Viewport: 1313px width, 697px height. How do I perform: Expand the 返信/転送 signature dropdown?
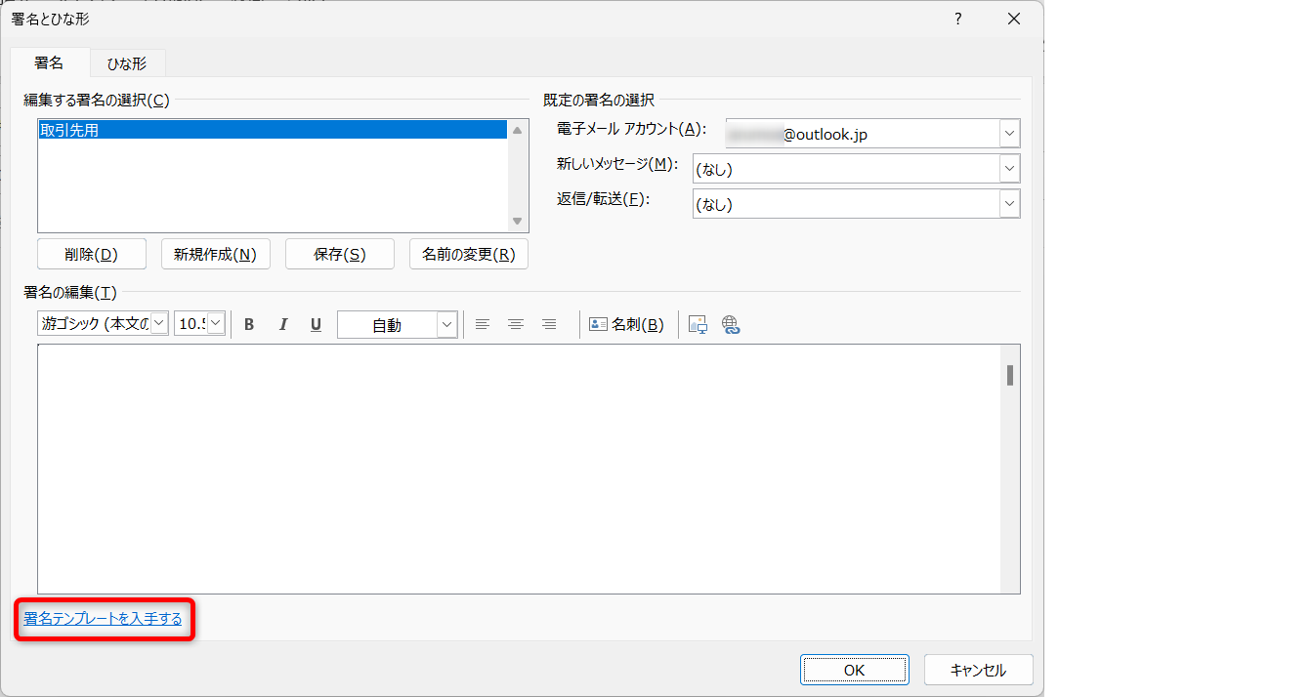click(1009, 204)
